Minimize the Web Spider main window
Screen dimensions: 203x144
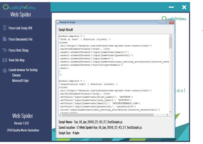pos(171,7)
